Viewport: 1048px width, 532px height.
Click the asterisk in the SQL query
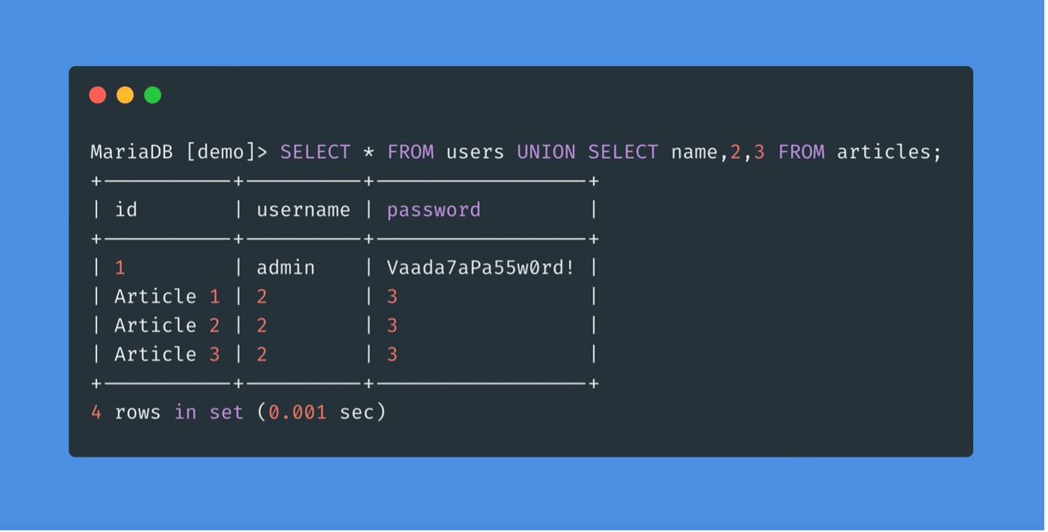(369, 152)
